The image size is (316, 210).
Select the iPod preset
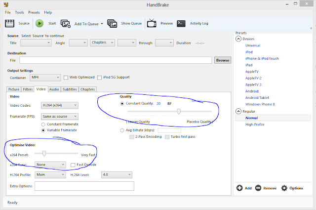tap(249, 52)
